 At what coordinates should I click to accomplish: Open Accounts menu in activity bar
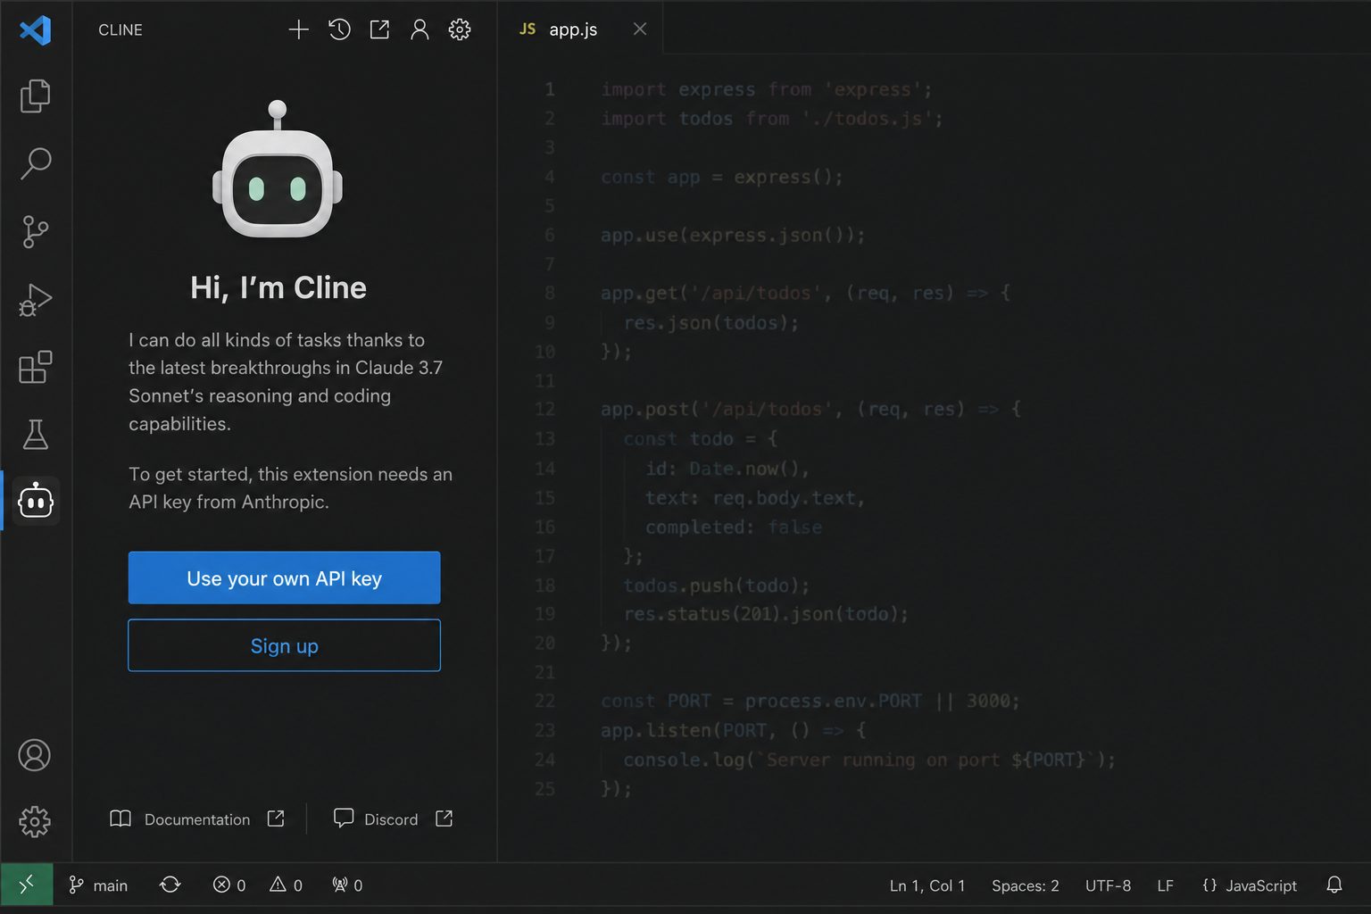(x=35, y=755)
